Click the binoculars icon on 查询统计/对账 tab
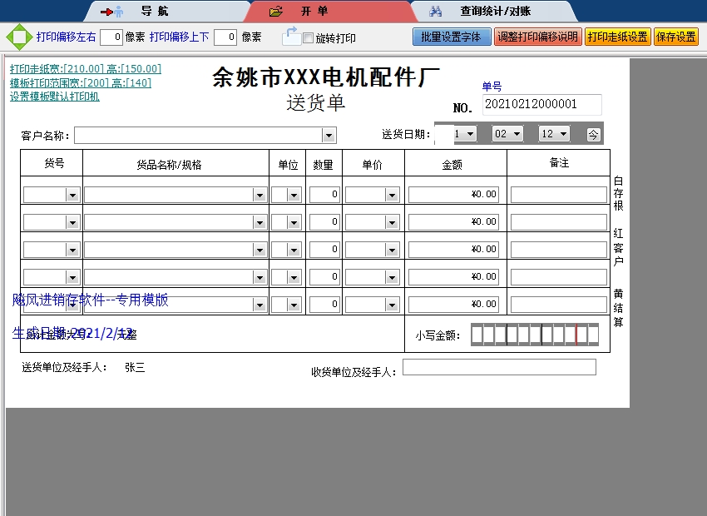This screenshot has height=516, width=707. [436, 11]
